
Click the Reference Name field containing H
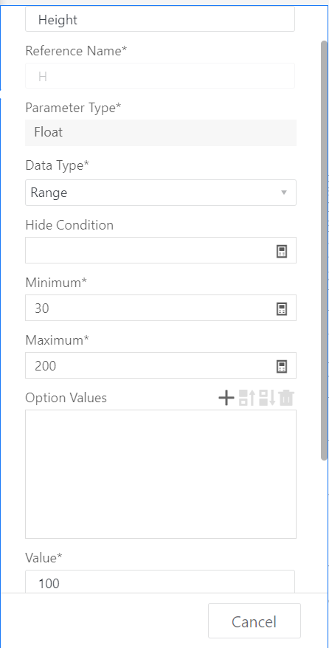(160, 75)
